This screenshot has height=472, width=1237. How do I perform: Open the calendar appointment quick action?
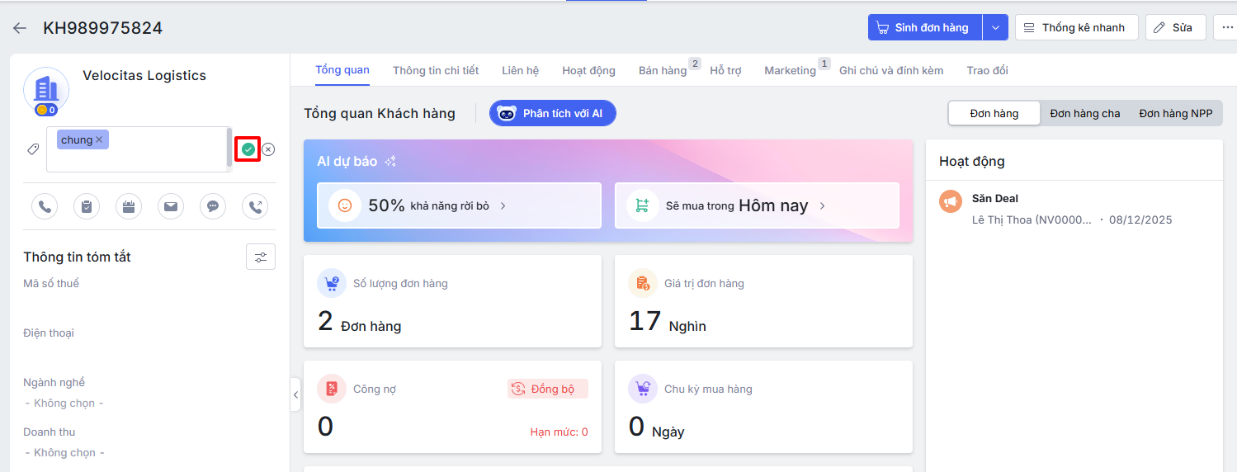pos(129,206)
